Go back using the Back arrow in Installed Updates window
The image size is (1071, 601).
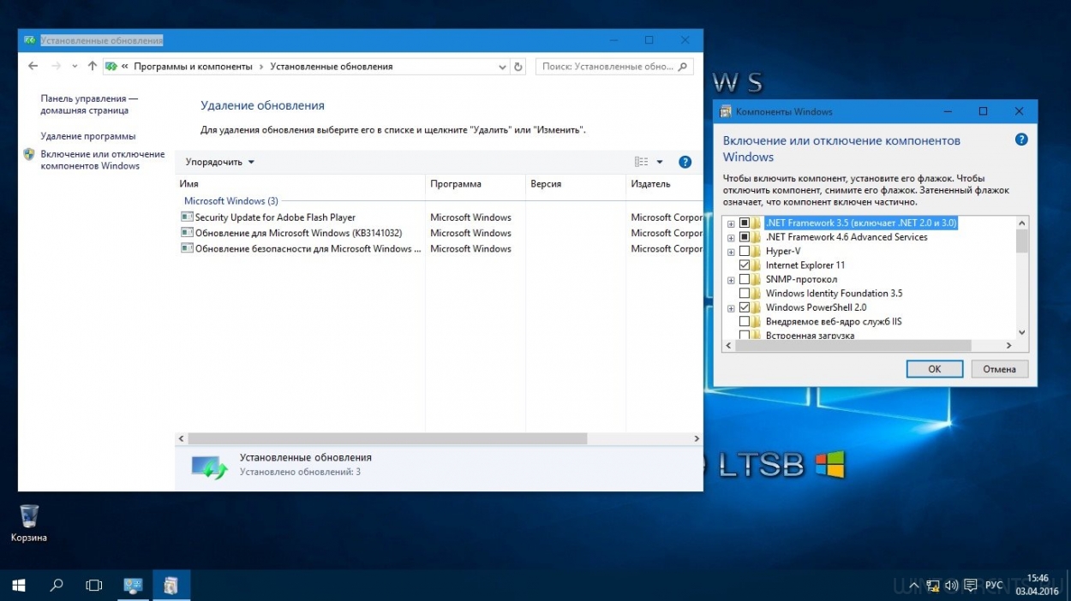33,66
